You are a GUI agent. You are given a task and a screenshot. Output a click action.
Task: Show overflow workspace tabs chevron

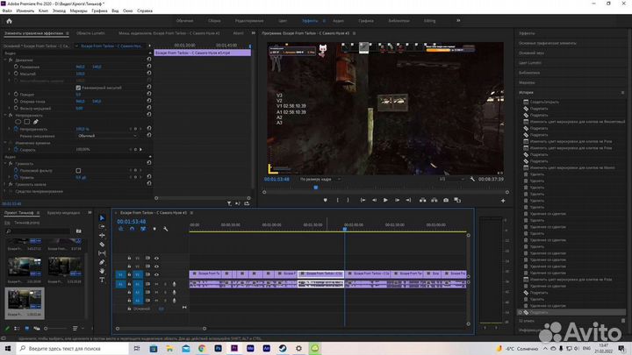(458, 20)
